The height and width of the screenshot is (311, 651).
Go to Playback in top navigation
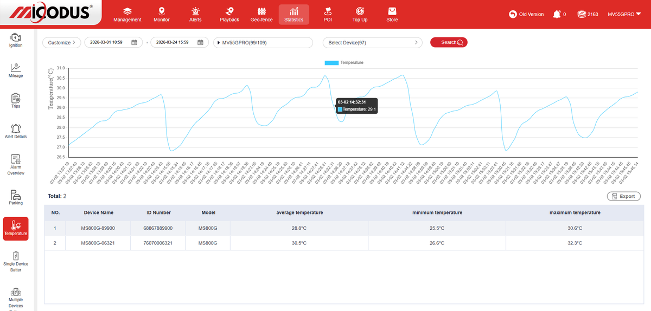pyautogui.click(x=229, y=15)
